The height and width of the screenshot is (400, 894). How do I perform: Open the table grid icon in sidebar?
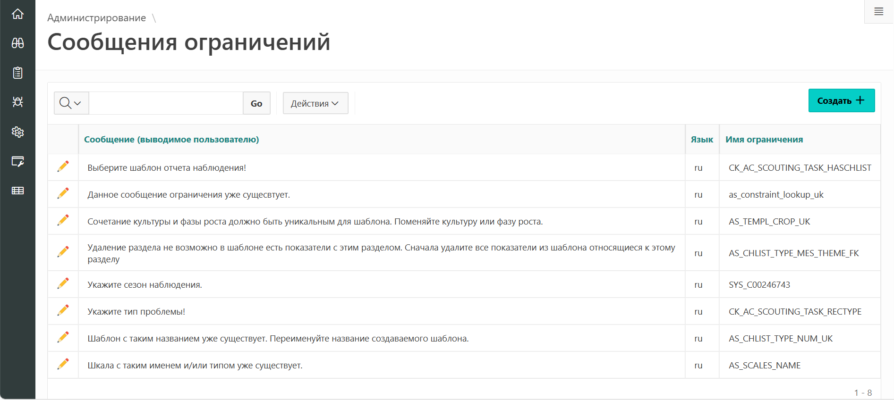point(17,191)
